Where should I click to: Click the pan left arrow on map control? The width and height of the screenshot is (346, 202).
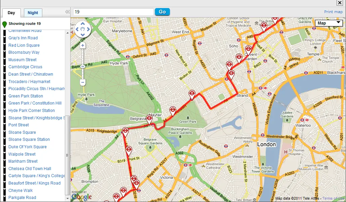[x=77, y=29]
